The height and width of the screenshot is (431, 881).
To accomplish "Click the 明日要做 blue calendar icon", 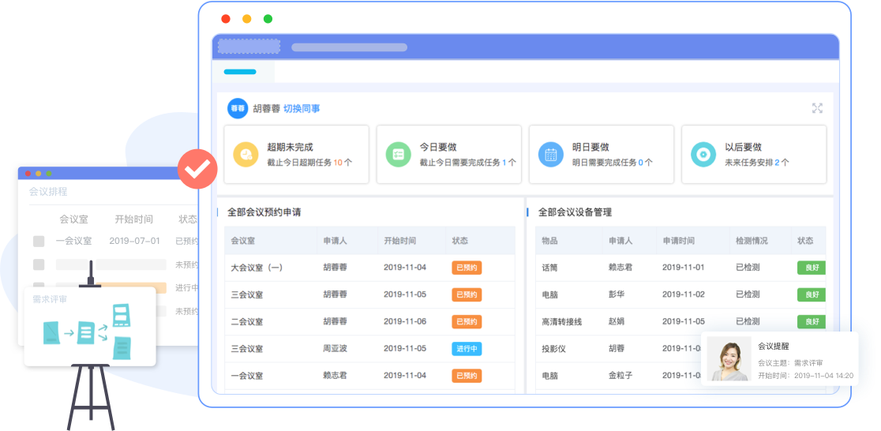I will pos(551,155).
